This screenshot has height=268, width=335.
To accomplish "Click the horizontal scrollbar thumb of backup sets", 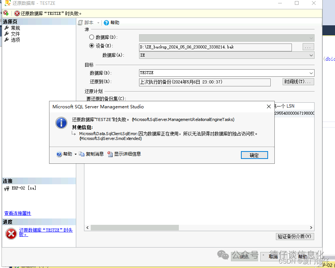I will [135, 227].
